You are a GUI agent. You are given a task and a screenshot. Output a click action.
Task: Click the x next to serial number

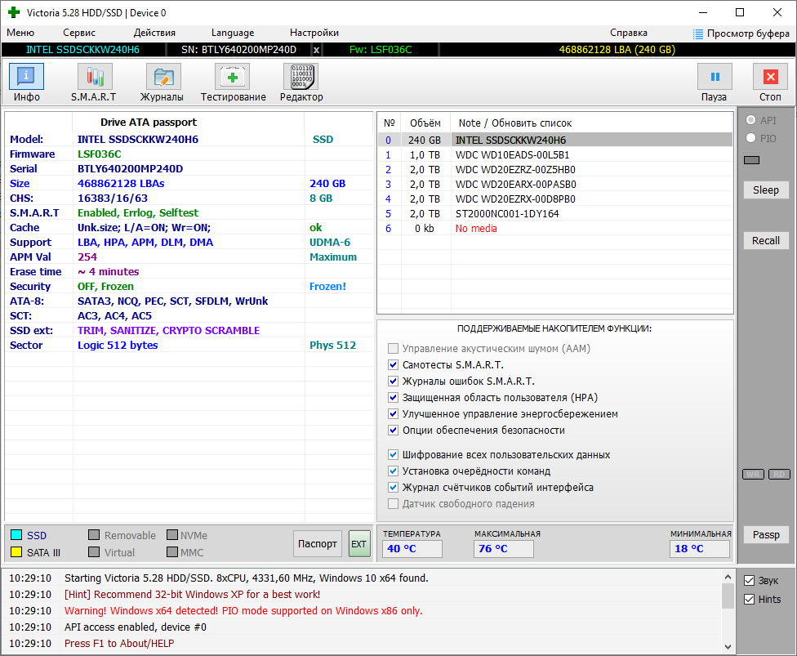tap(316, 50)
